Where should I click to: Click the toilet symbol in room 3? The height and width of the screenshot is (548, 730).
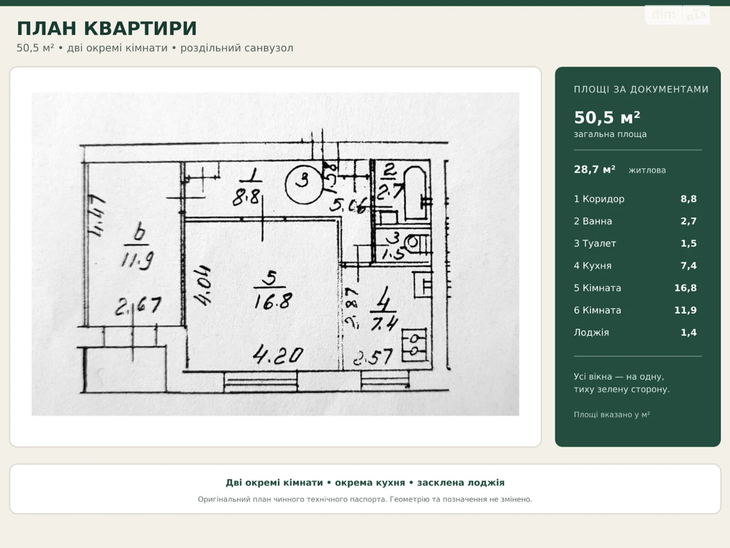[417, 244]
